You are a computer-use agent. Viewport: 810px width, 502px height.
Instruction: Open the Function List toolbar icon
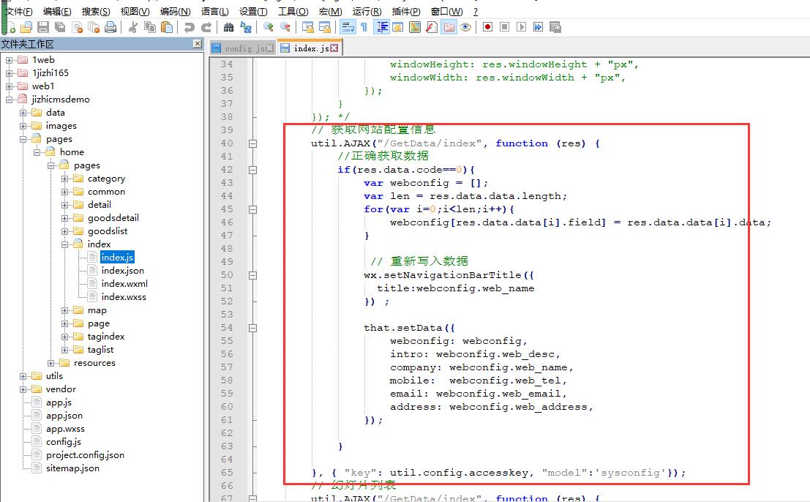[432, 27]
